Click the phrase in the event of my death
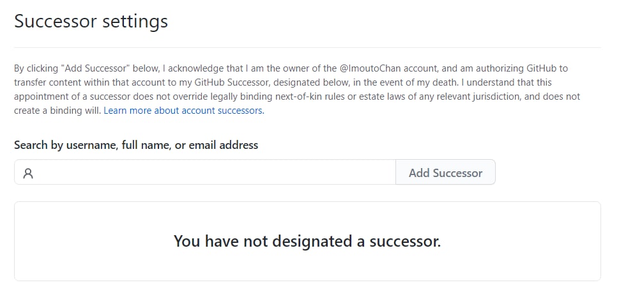This screenshot has height=301, width=642. [394, 82]
